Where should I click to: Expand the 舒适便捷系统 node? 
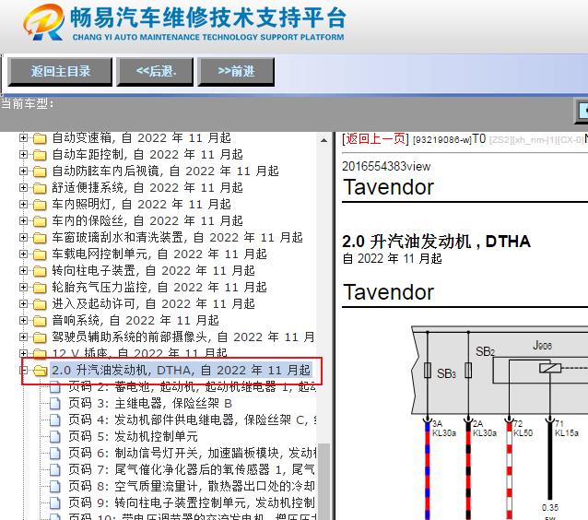click(24, 187)
